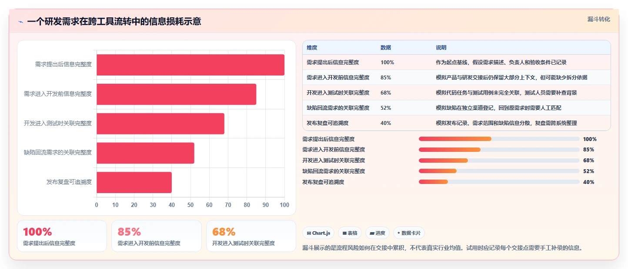The height and width of the screenshot is (269, 628).
Task: Click the footer note starting 漏斗展示的是流程风险
Action: [x=442, y=248]
